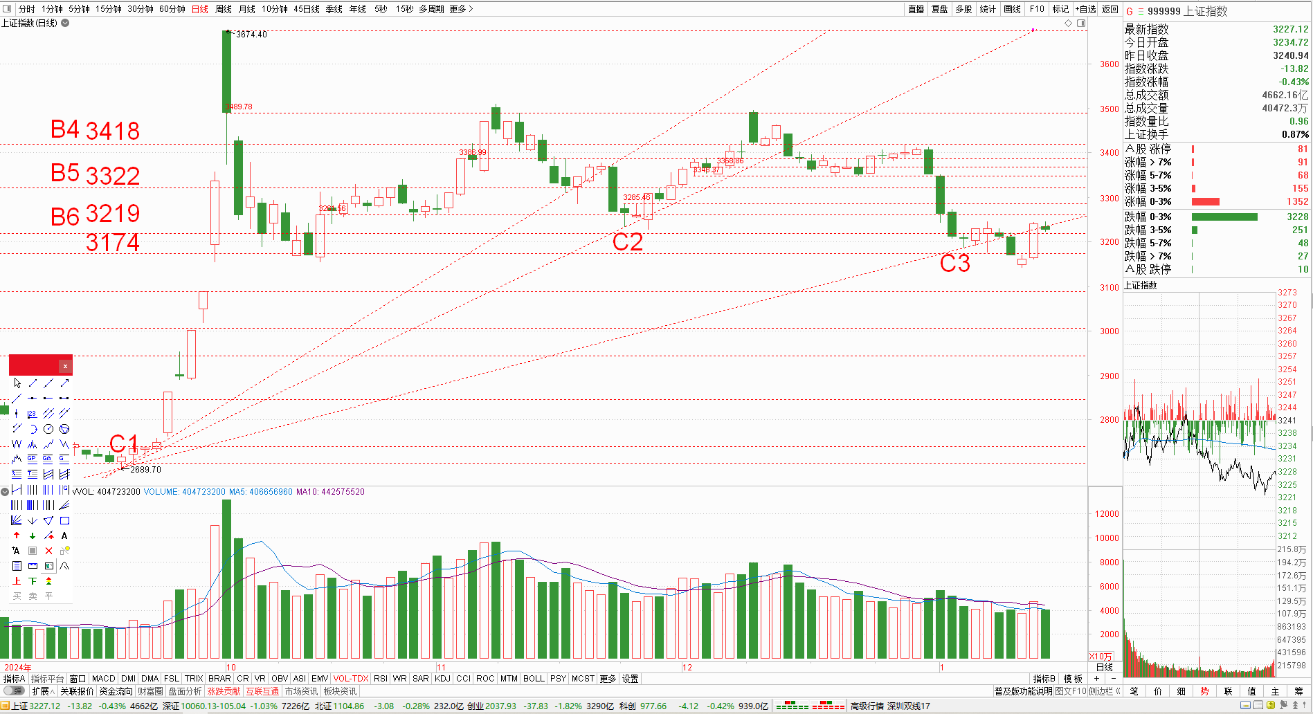Select the MACD indicator tab

(103, 679)
